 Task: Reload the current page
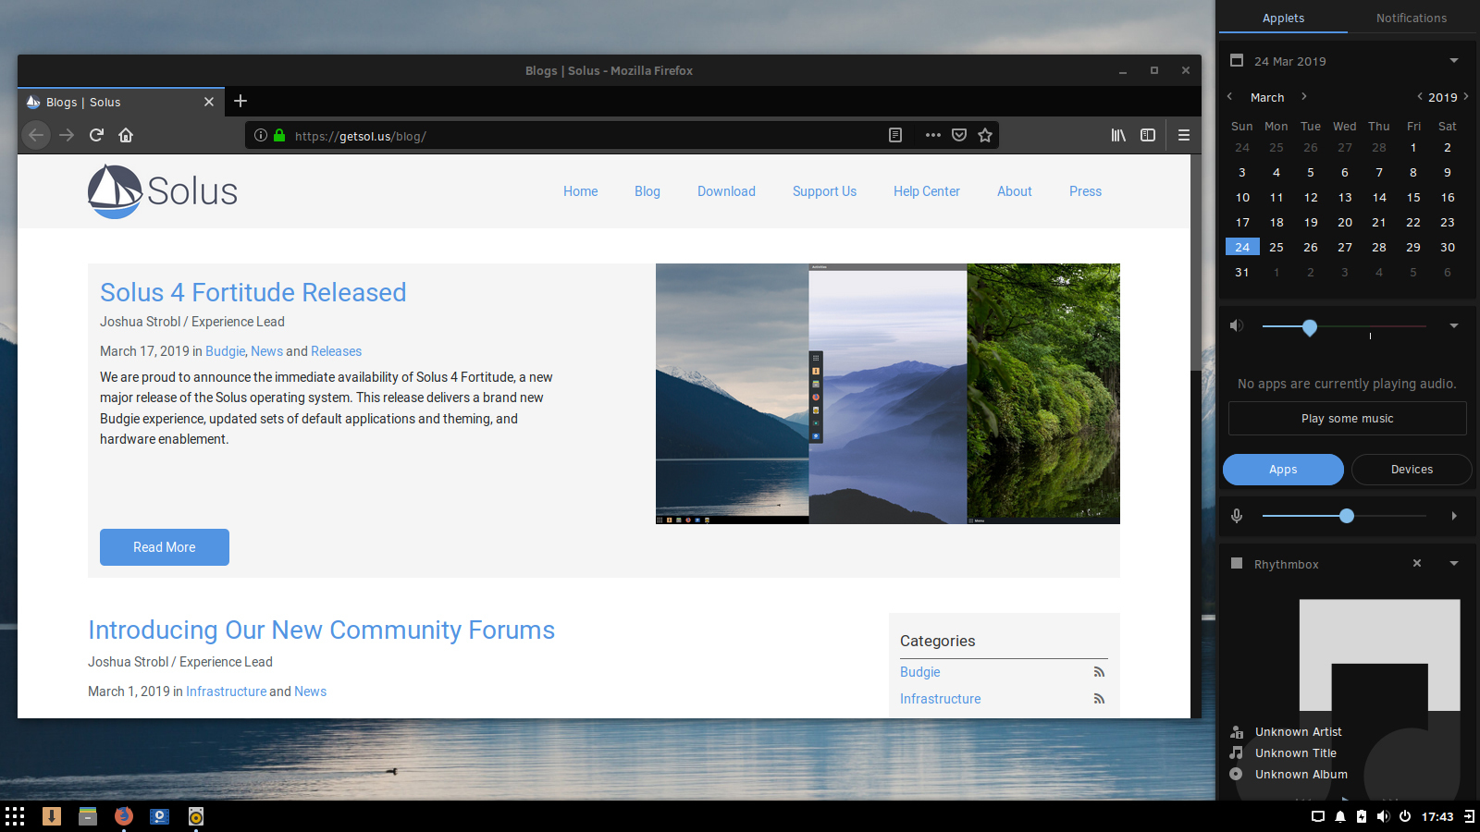96,135
